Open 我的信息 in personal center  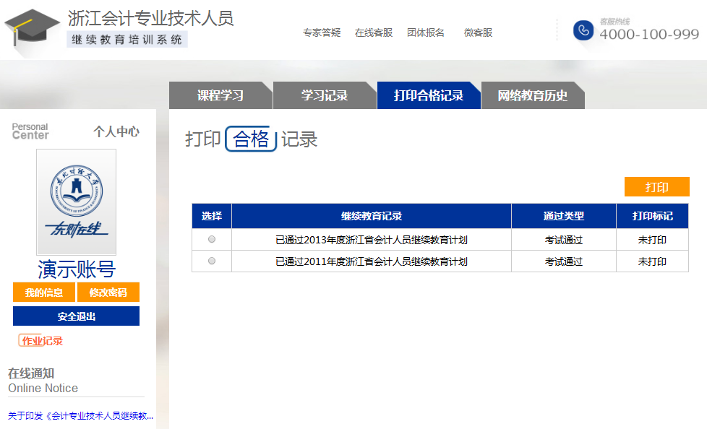[x=44, y=292]
